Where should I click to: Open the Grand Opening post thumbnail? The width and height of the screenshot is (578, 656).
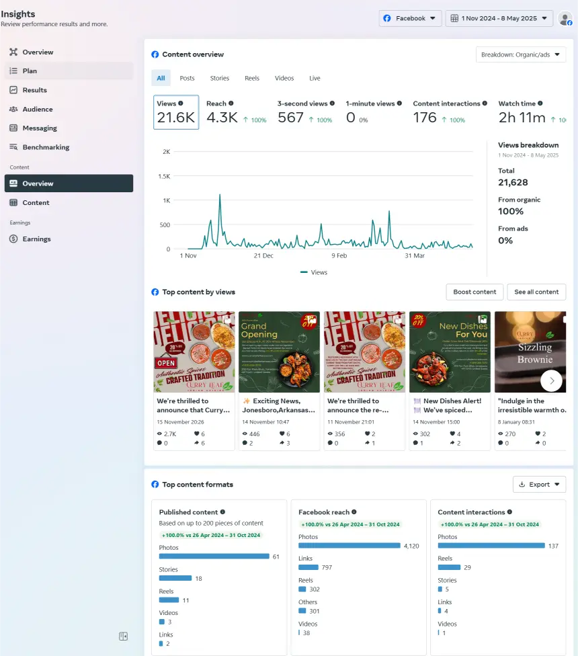click(280, 352)
